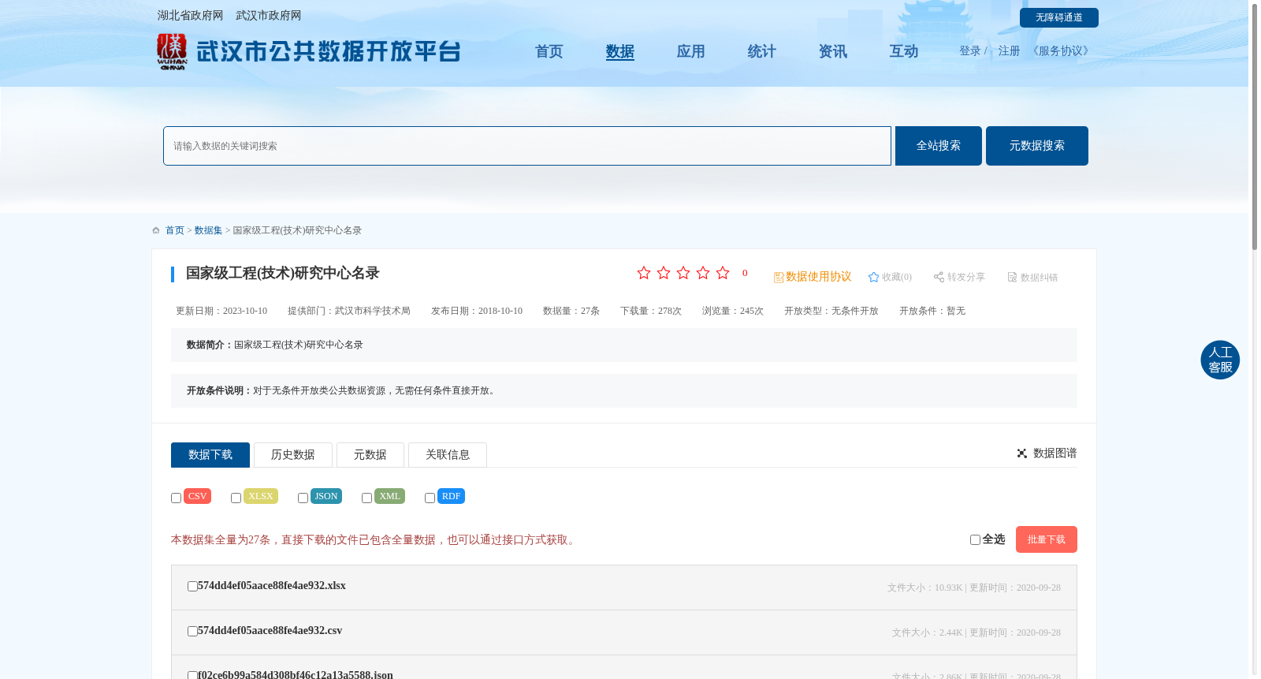1261x679 pixels.
Task: Switch to the 历史数据 tab
Action: coord(293,455)
